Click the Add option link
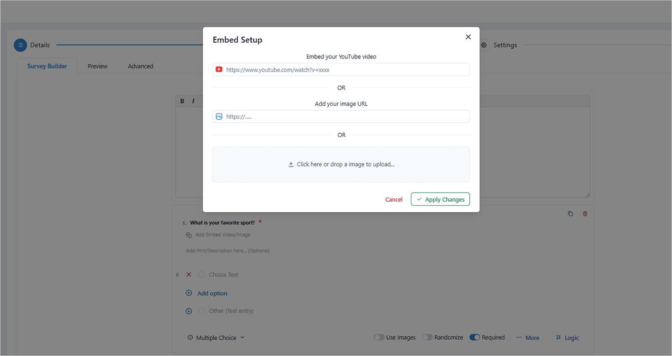The image size is (672, 356). [x=212, y=293]
